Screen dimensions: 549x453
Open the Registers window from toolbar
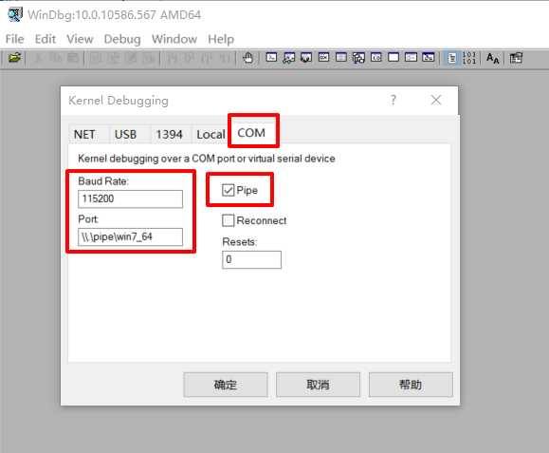point(324,58)
